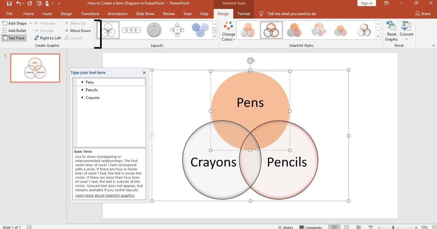Viewport: 437px width, 229px height.
Task: Switch to Slide Sorter view in status bar
Action: point(347,226)
